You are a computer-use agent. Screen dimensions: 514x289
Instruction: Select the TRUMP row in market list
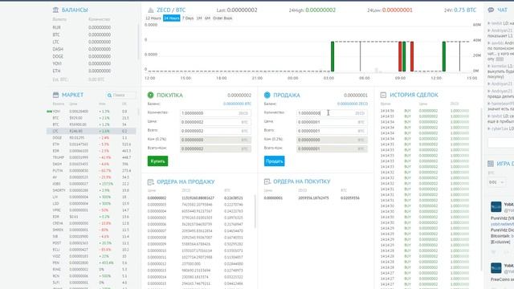[x=91, y=157]
